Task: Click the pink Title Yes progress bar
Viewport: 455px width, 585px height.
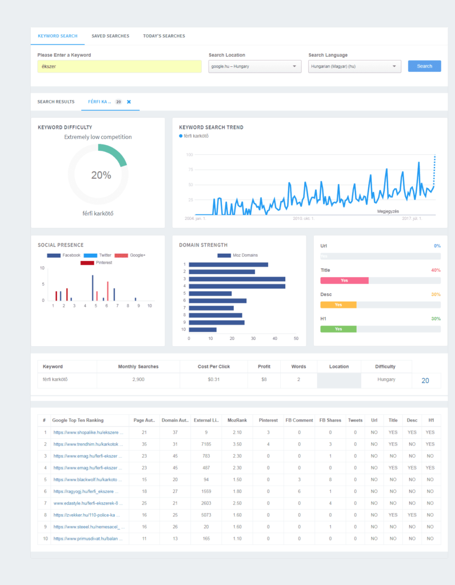Action: point(344,281)
